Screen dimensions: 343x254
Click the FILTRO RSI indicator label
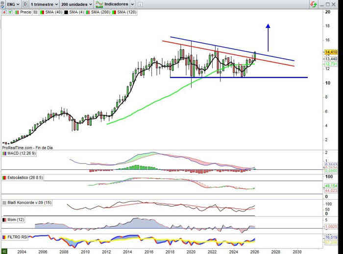pyautogui.click(x=18, y=237)
